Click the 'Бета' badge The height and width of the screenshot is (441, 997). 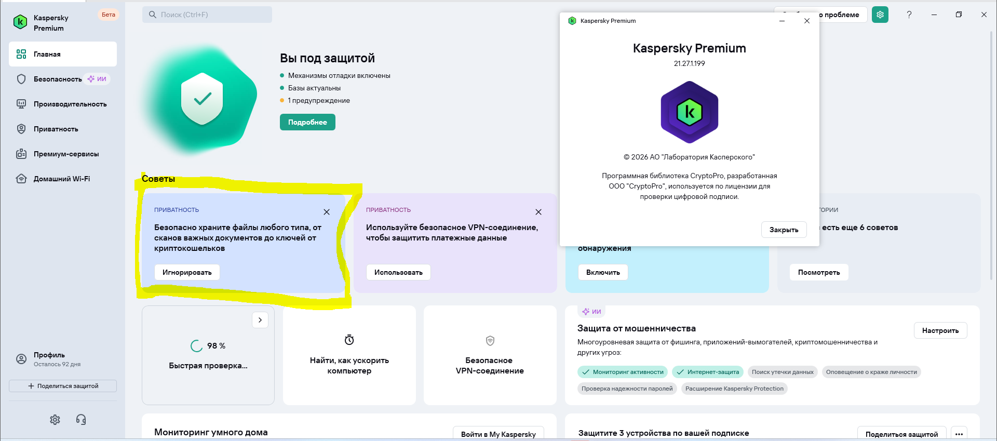point(109,15)
